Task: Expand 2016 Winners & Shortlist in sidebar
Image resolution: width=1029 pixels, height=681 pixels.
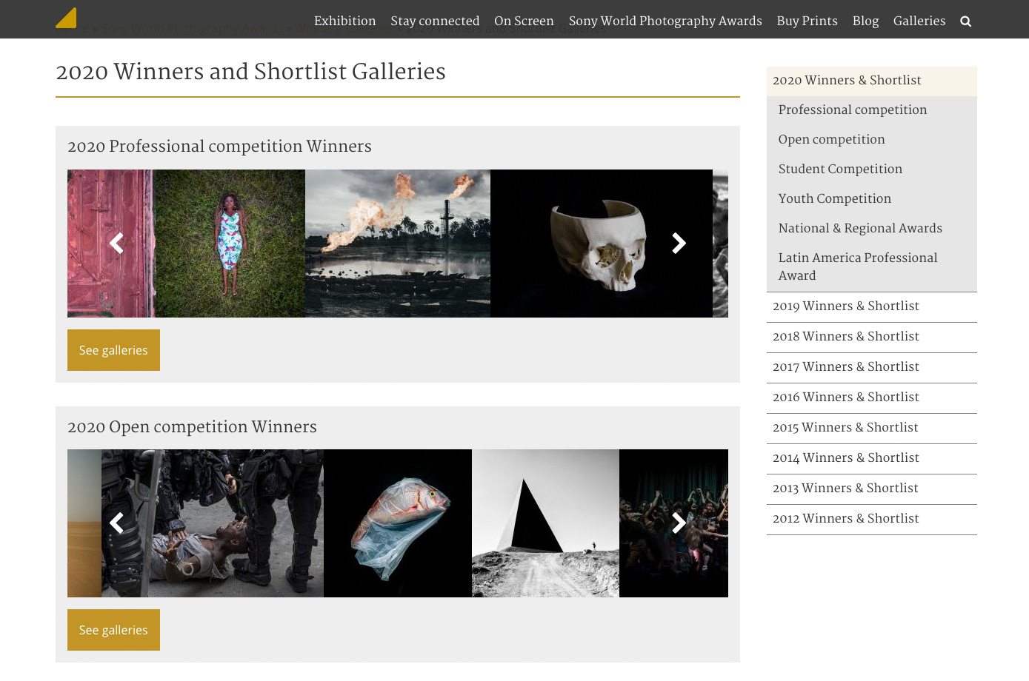Action: point(845,397)
